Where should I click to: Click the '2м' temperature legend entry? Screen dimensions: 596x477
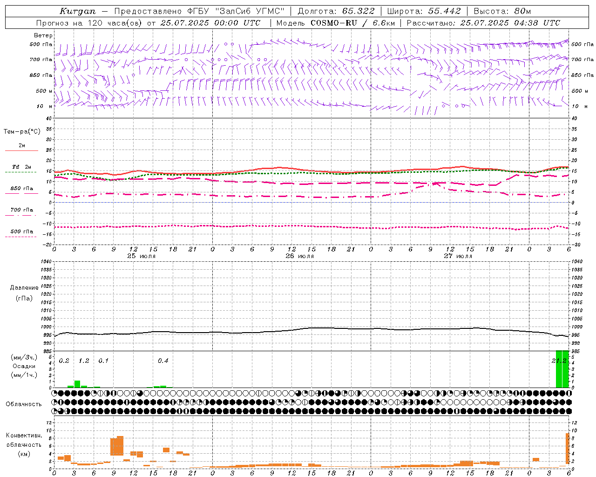pos(22,145)
